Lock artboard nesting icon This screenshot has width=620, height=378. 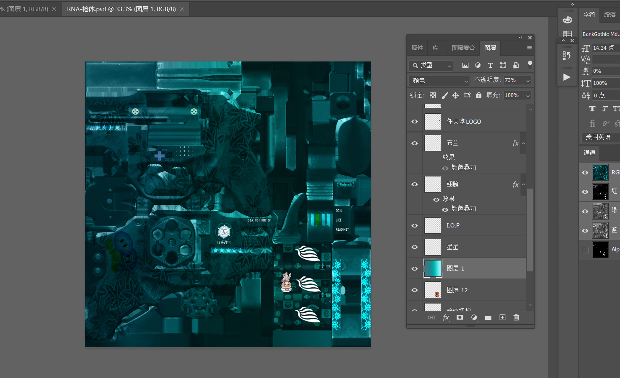tap(467, 95)
